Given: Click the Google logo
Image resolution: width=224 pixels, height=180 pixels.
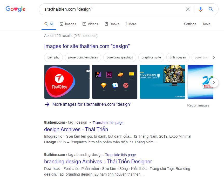Looking at the screenshot, I should (15, 9).
